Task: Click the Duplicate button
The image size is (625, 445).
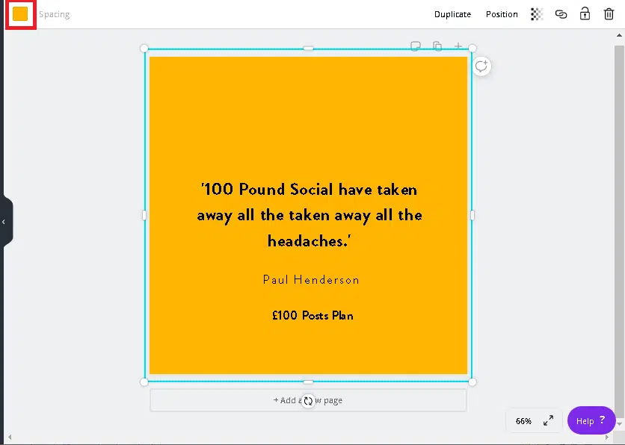Action: pyautogui.click(x=452, y=14)
